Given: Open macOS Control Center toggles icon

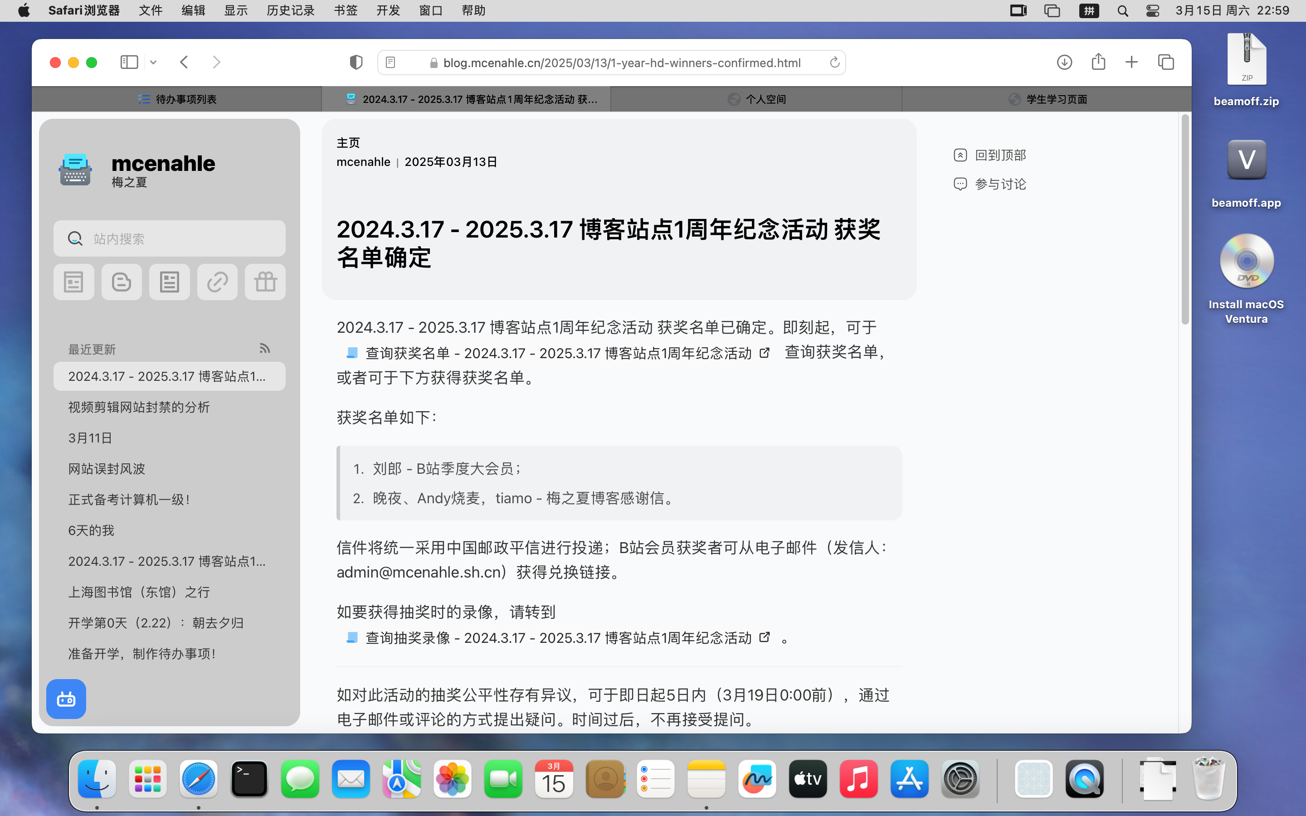Looking at the screenshot, I should coord(1152,11).
